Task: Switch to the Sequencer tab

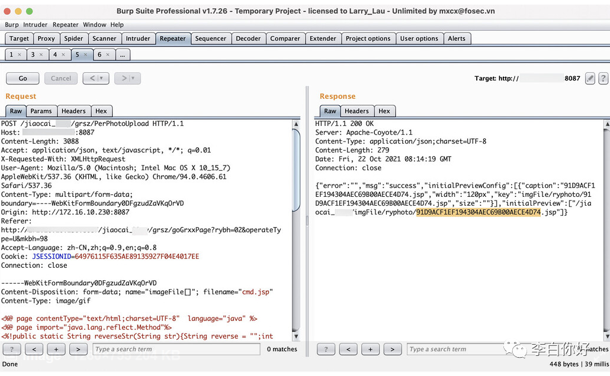Action: [210, 38]
